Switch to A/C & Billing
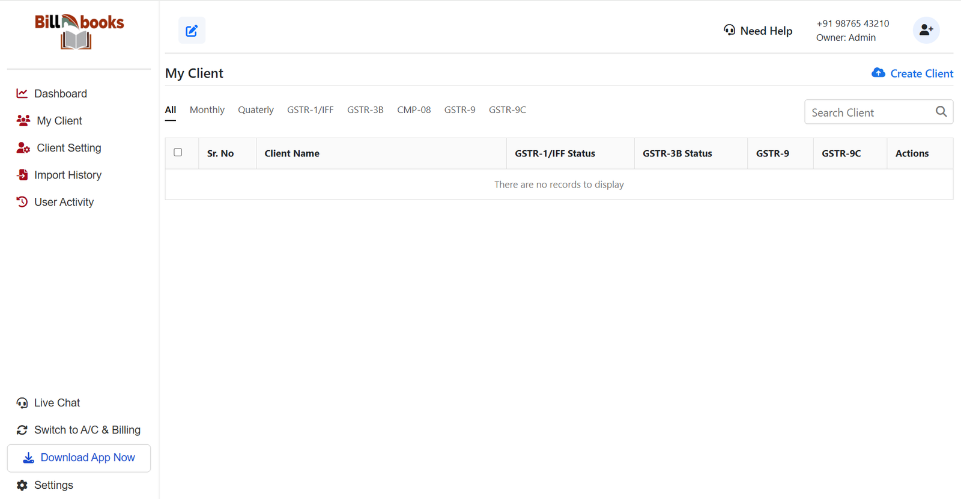Image resolution: width=961 pixels, height=499 pixels. [x=87, y=430]
